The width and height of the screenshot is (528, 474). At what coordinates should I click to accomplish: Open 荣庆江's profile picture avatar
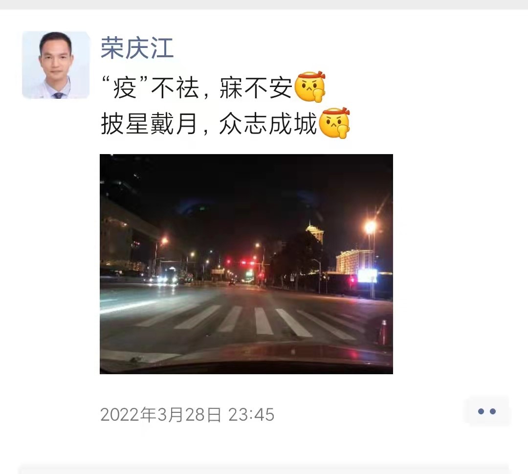point(56,65)
